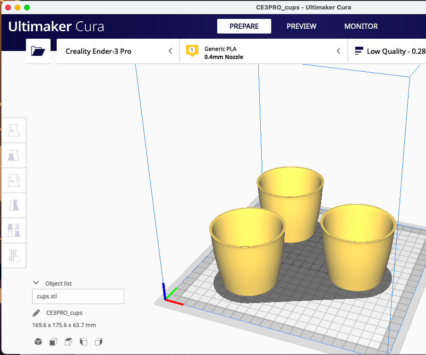Screen dimensions: 426x355
Task: Switch to top view orientation
Action: point(68,341)
